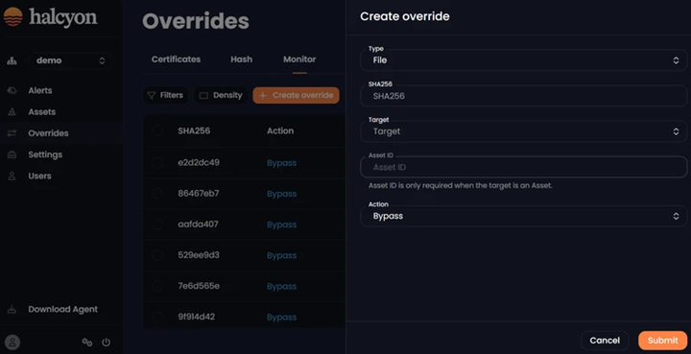The image size is (691, 354).
Task: Click the Density rectangle icon
Action: [203, 96]
